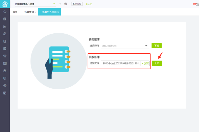Open the invoice receipt icon in the sidebar

[5, 56]
